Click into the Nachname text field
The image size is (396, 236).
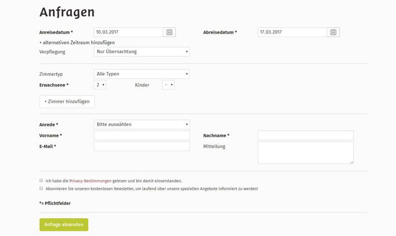click(x=306, y=135)
